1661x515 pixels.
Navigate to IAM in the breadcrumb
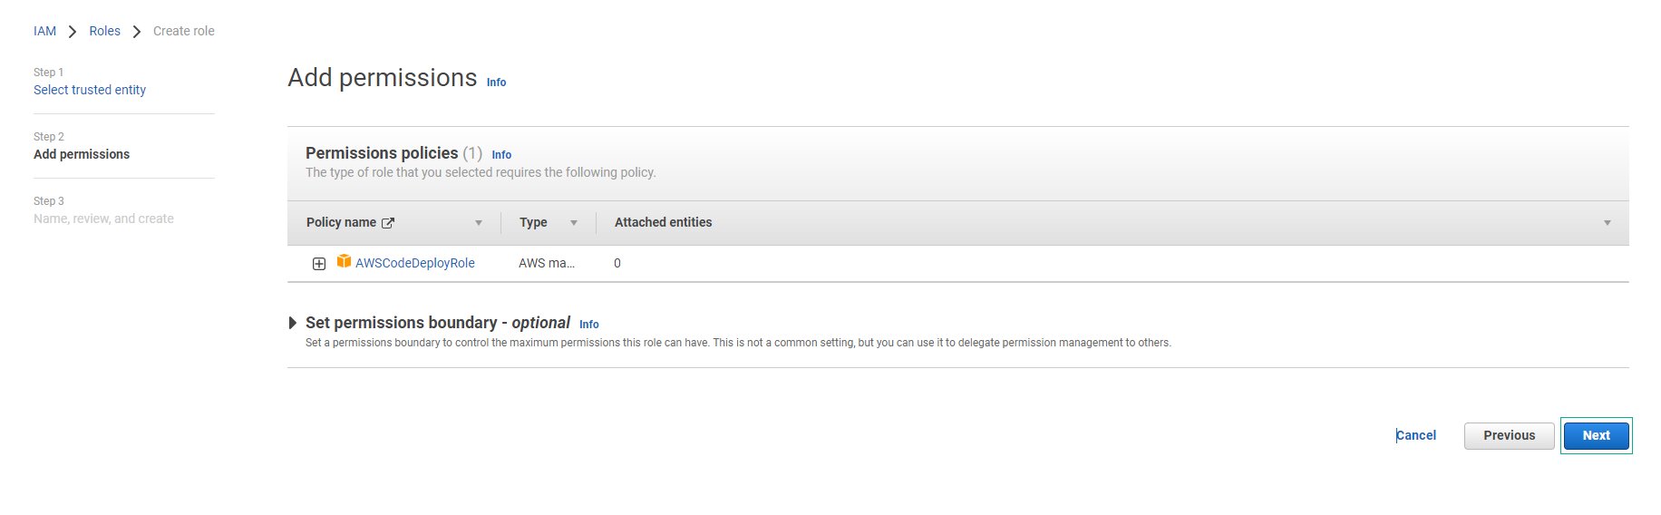click(x=44, y=31)
